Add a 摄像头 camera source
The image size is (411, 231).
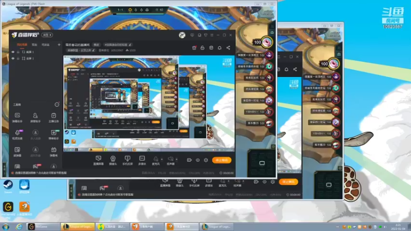coord(113,160)
